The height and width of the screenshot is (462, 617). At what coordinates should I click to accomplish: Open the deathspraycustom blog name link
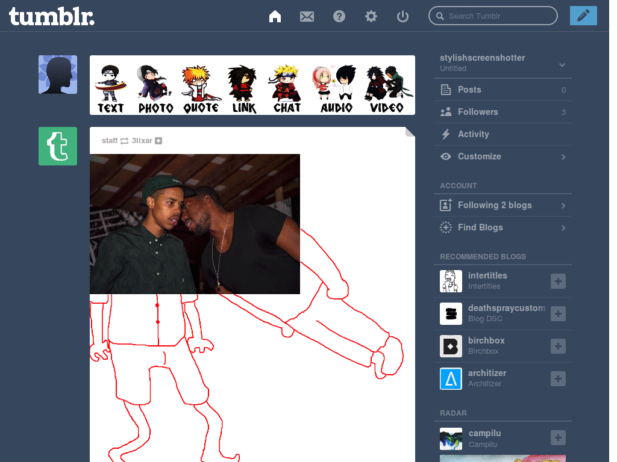pyautogui.click(x=506, y=308)
